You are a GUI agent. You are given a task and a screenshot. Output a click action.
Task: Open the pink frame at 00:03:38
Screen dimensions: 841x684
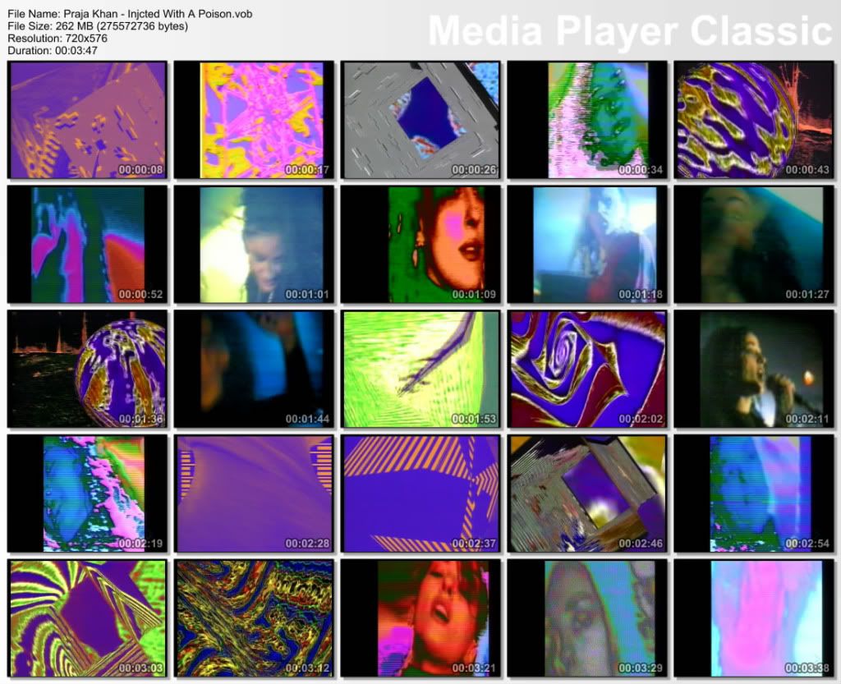754,618
